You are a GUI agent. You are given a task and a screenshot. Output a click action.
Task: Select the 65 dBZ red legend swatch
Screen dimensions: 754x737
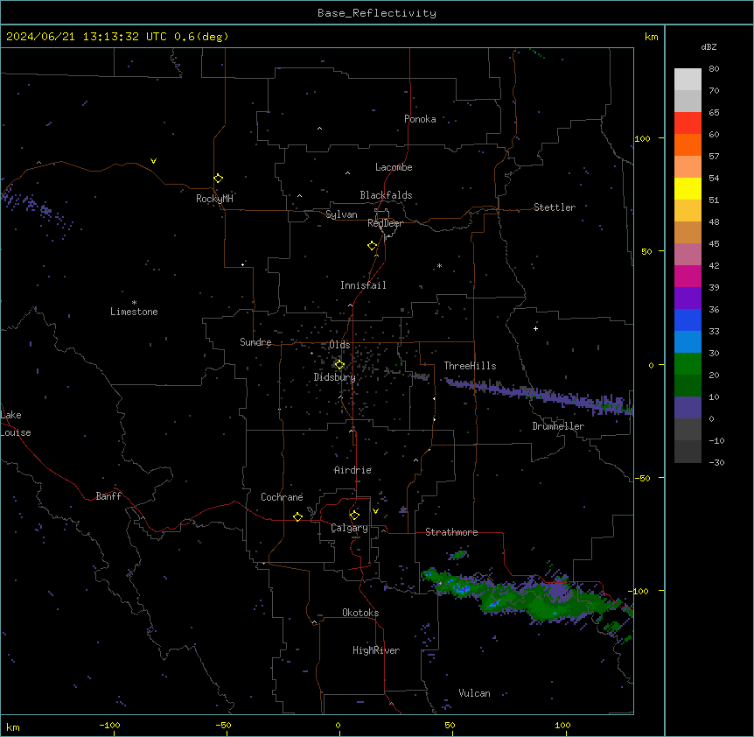click(688, 123)
